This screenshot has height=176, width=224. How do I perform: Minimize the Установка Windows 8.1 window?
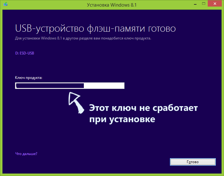pyautogui.click(x=195, y=4)
